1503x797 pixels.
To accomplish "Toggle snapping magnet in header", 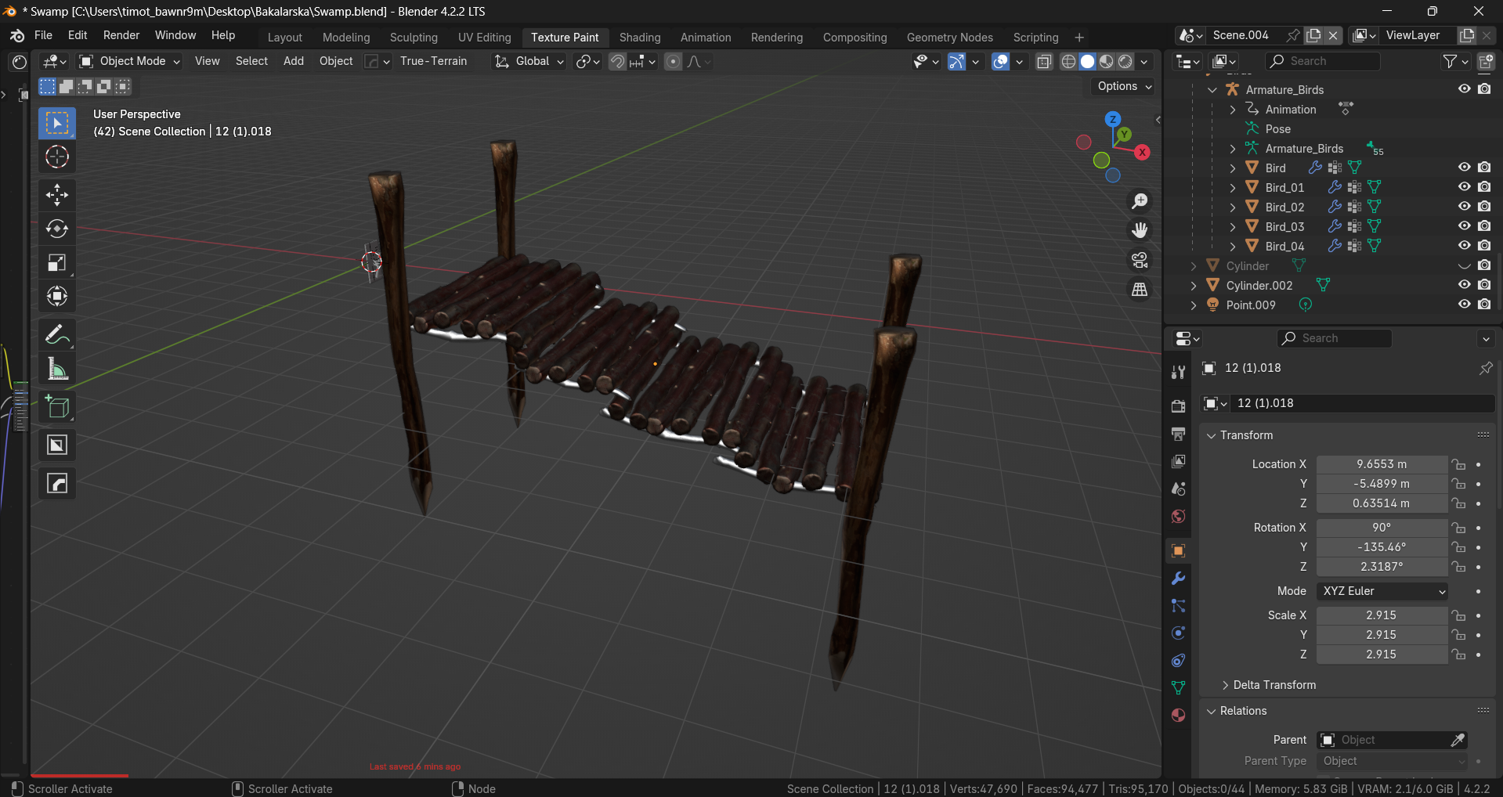I will pyautogui.click(x=618, y=62).
